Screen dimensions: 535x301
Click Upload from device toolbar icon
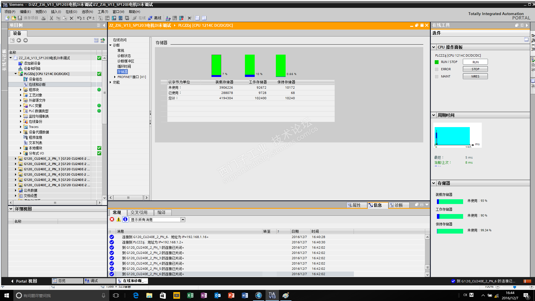pos(114,18)
